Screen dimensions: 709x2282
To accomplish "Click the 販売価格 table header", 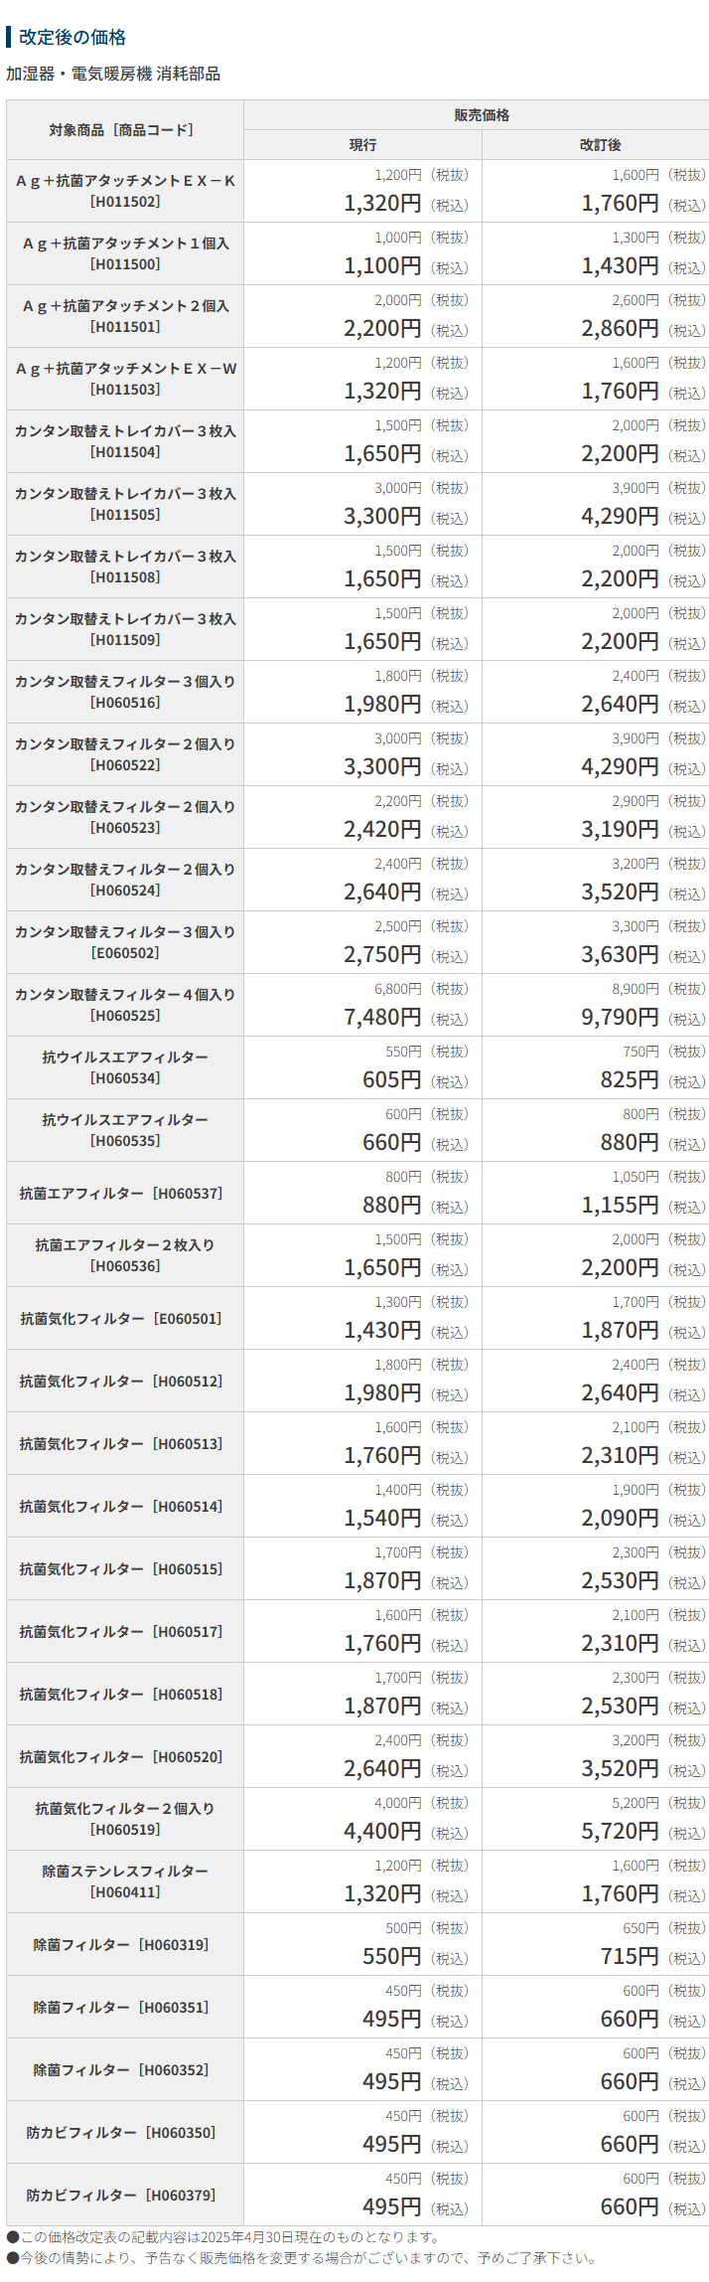I will click(x=482, y=115).
